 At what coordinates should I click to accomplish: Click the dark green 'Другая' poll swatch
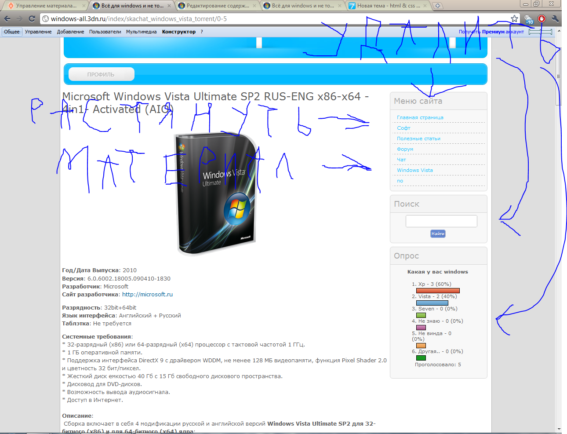coord(421,358)
